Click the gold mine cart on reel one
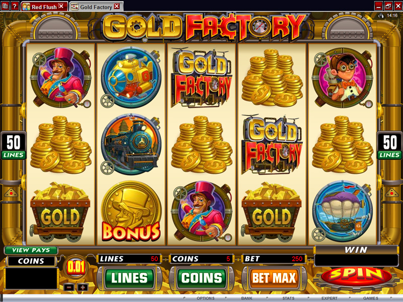Image resolution: width=403 pixels, height=302 pixels. (x=60, y=212)
